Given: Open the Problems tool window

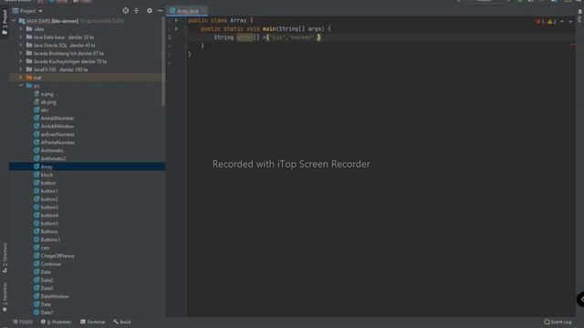Looking at the screenshot, I should click(57, 322).
